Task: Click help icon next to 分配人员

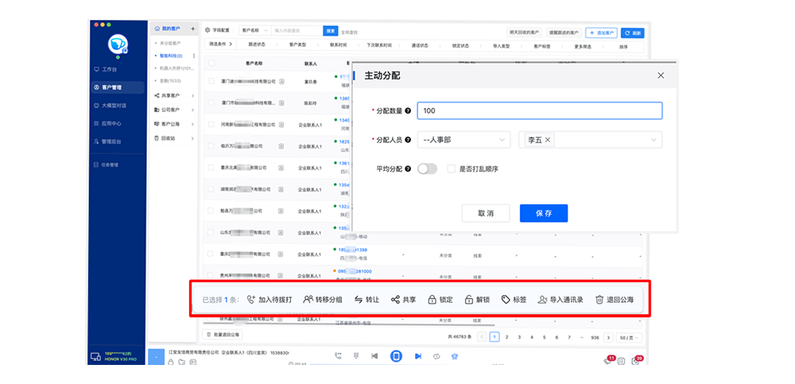Action: pos(408,139)
